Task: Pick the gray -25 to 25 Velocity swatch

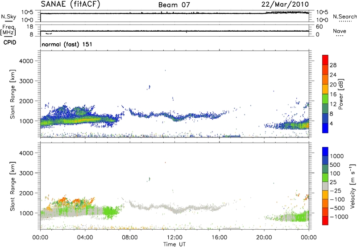Action: (x=325, y=186)
